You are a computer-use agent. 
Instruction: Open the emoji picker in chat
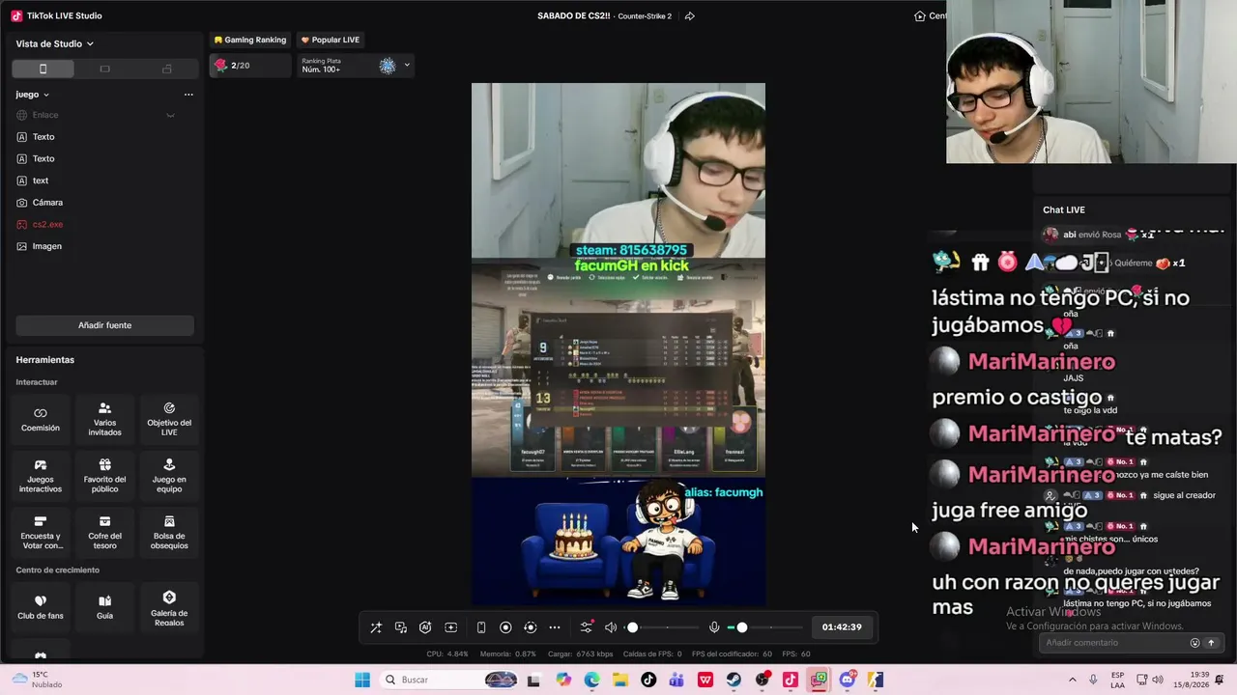click(1194, 643)
